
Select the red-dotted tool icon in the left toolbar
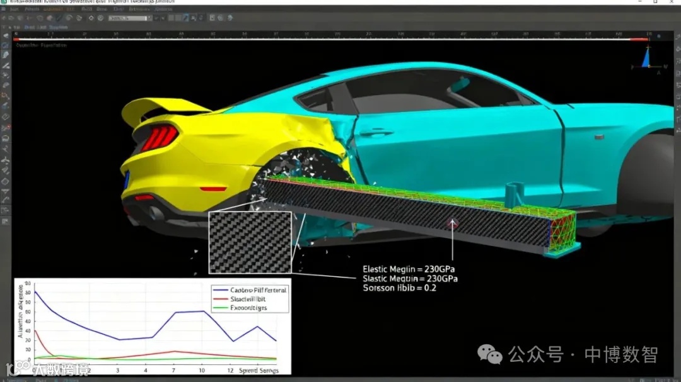(x=6, y=128)
